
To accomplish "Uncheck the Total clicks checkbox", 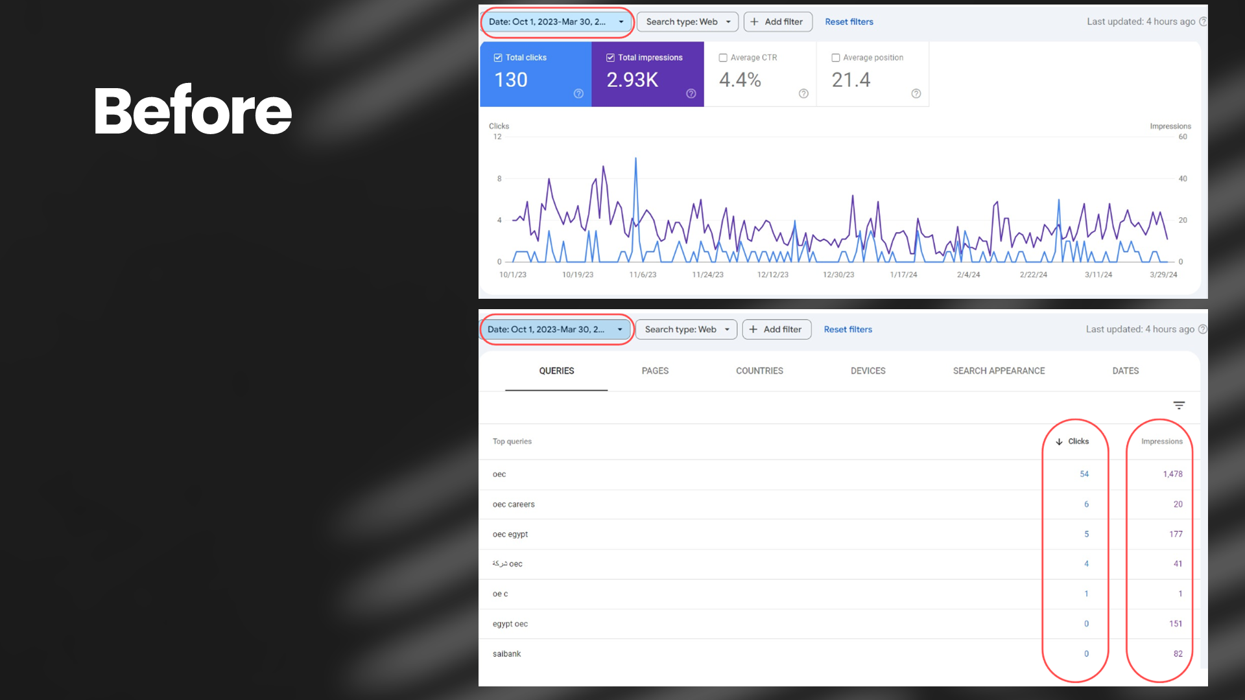I will click(x=498, y=58).
